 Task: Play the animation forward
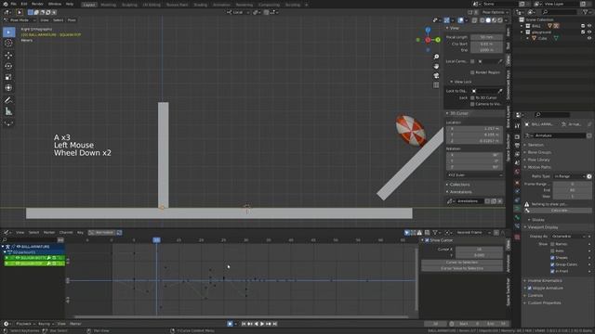coord(262,324)
